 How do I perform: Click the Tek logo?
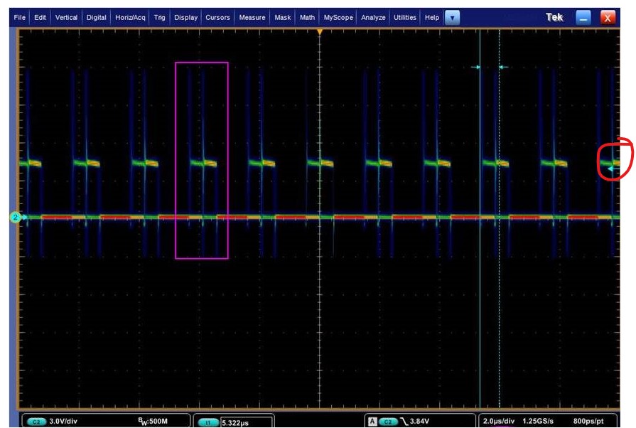click(x=554, y=17)
